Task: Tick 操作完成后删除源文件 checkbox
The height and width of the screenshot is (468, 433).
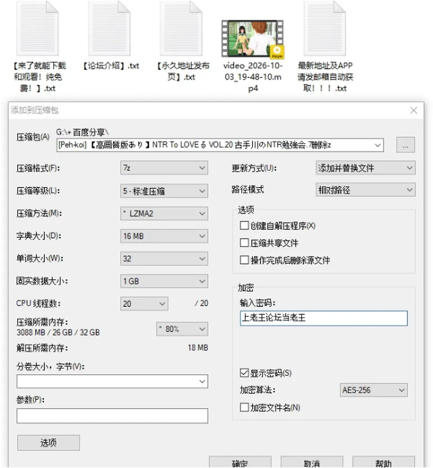Action: 244,260
